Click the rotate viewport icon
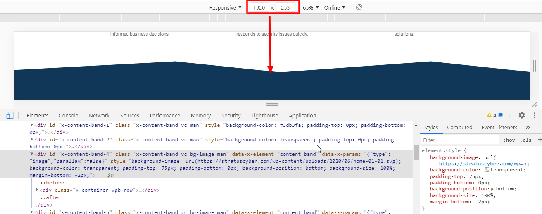Image resolution: width=542 pixels, height=214 pixels. 359,7
